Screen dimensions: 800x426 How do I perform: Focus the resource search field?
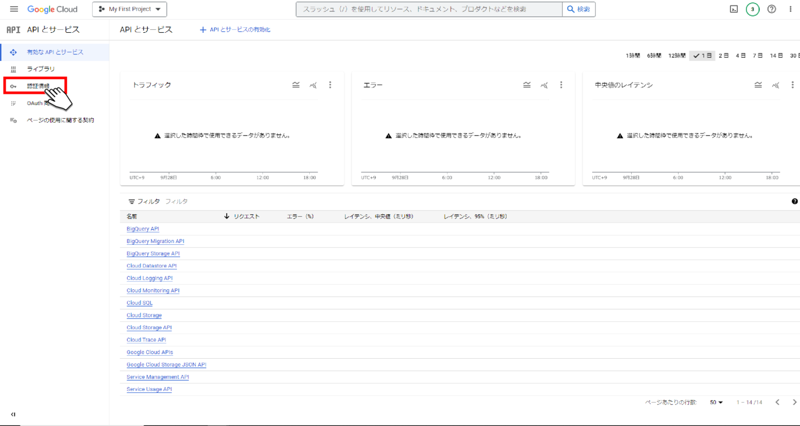point(429,9)
